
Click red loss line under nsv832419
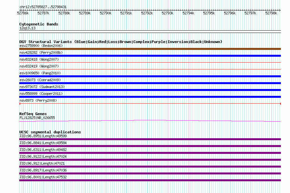[150, 69]
